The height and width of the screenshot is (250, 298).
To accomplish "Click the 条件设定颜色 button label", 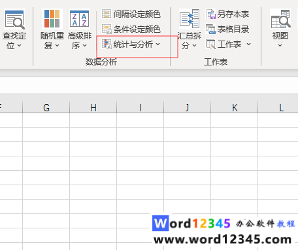I will [x=137, y=29].
